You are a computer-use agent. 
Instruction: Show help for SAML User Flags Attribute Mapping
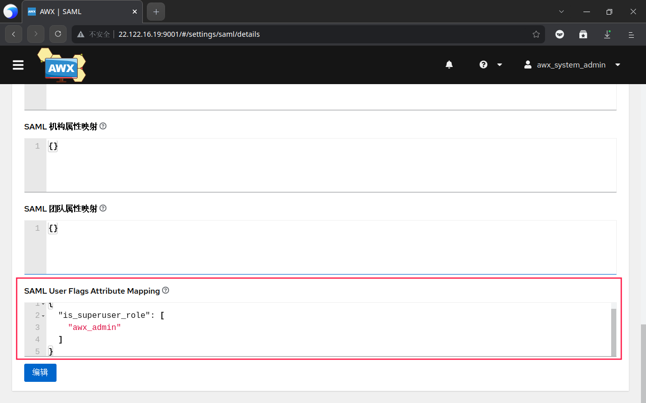[166, 291]
